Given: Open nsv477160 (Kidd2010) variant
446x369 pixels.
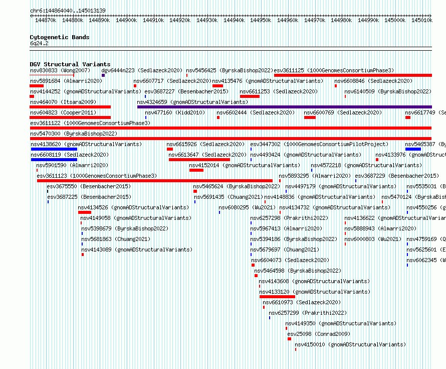Looking at the screenshot, I should (175, 112).
